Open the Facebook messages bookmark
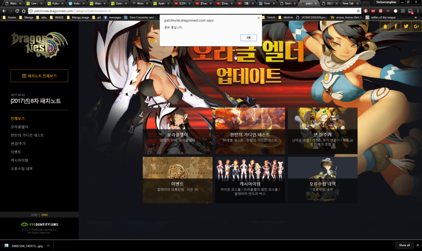Image resolution: width=422 pixels, height=251 pixels. click(113, 17)
